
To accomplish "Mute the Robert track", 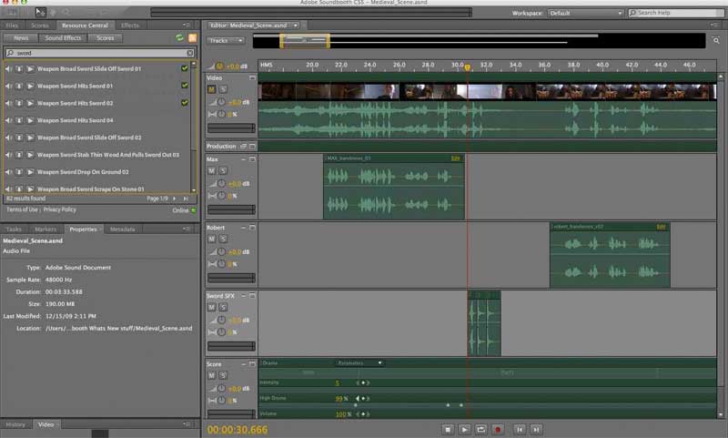I will (211, 239).
